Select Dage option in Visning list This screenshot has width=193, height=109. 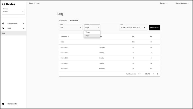point(92,36)
